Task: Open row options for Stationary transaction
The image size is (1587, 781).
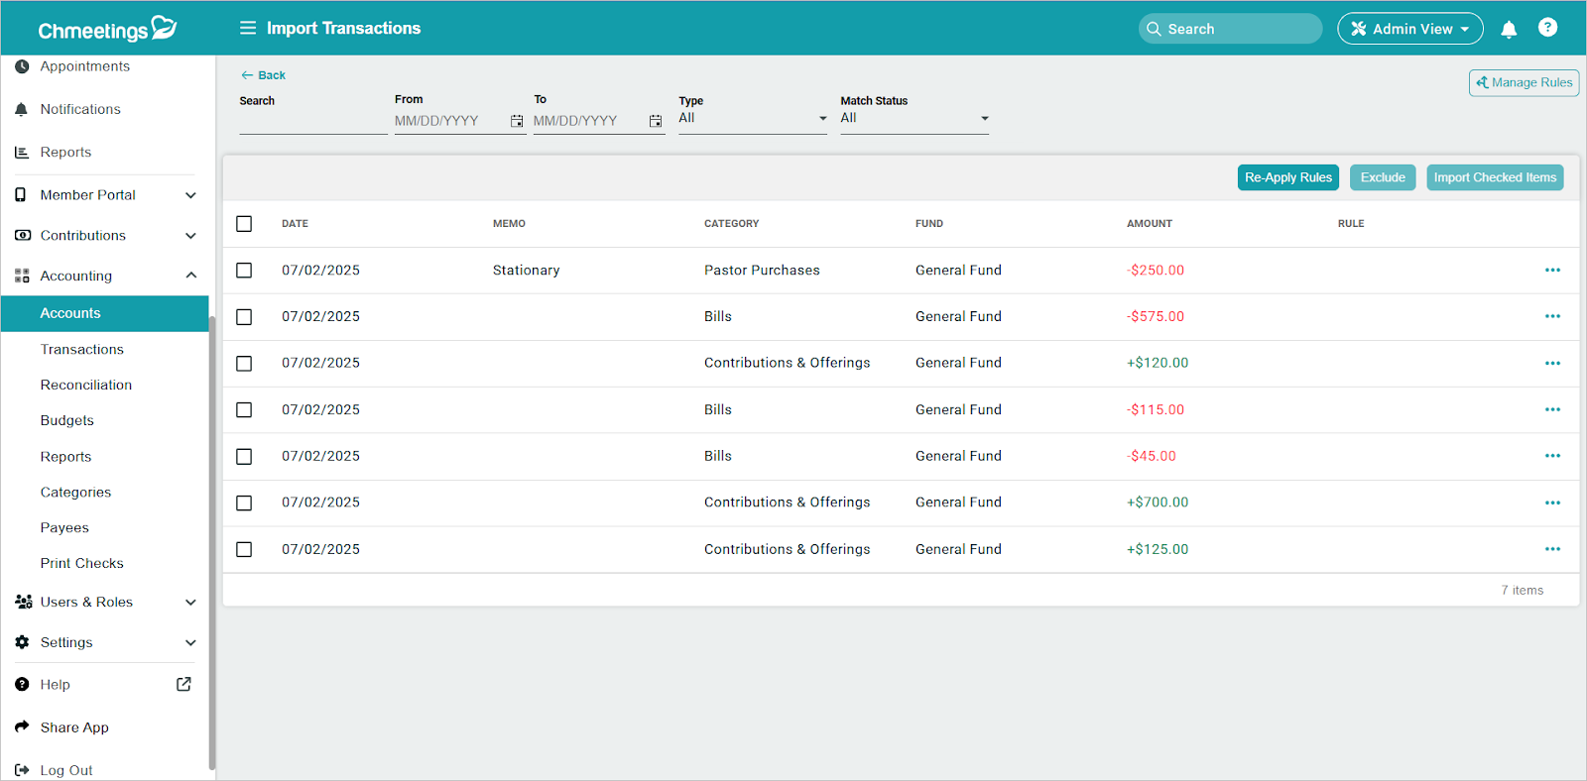Action: point(1552,271)
